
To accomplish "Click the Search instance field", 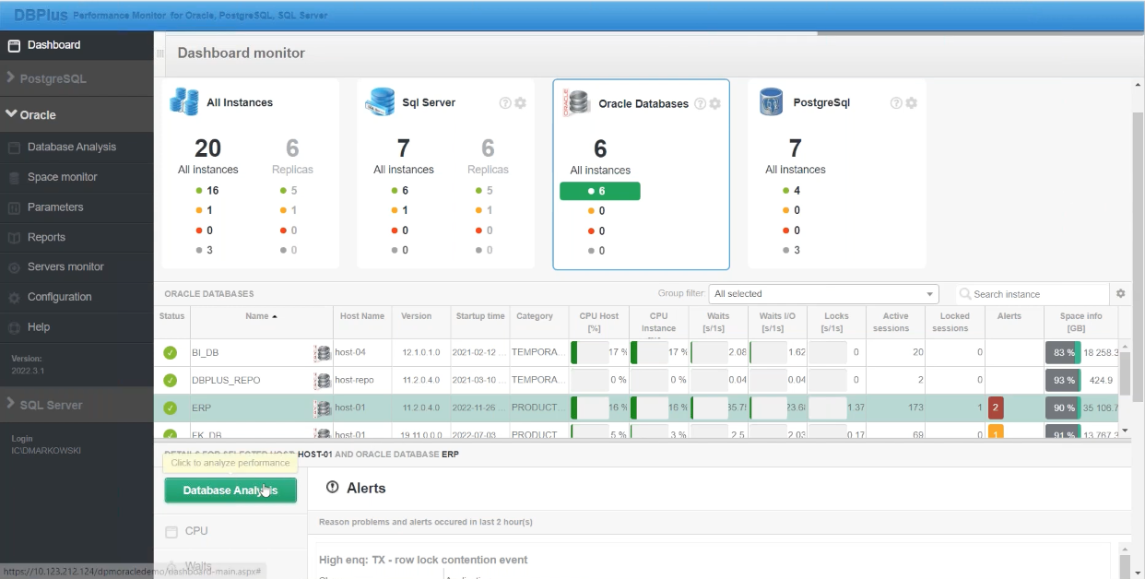I will 1032,294.
